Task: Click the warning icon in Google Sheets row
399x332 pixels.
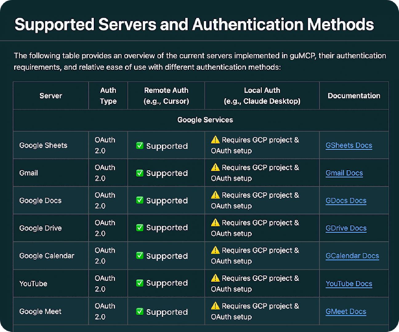Action: [215, 140]
